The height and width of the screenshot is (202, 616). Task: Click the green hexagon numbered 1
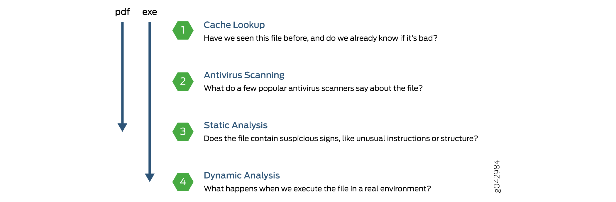tap(183, 30)
